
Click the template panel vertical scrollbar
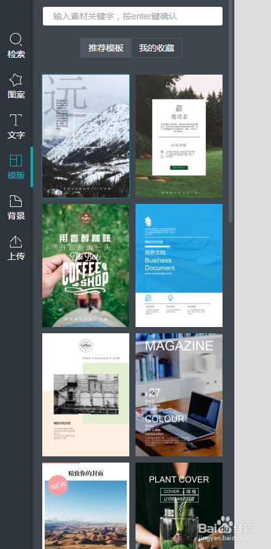(x=231, y=111)
